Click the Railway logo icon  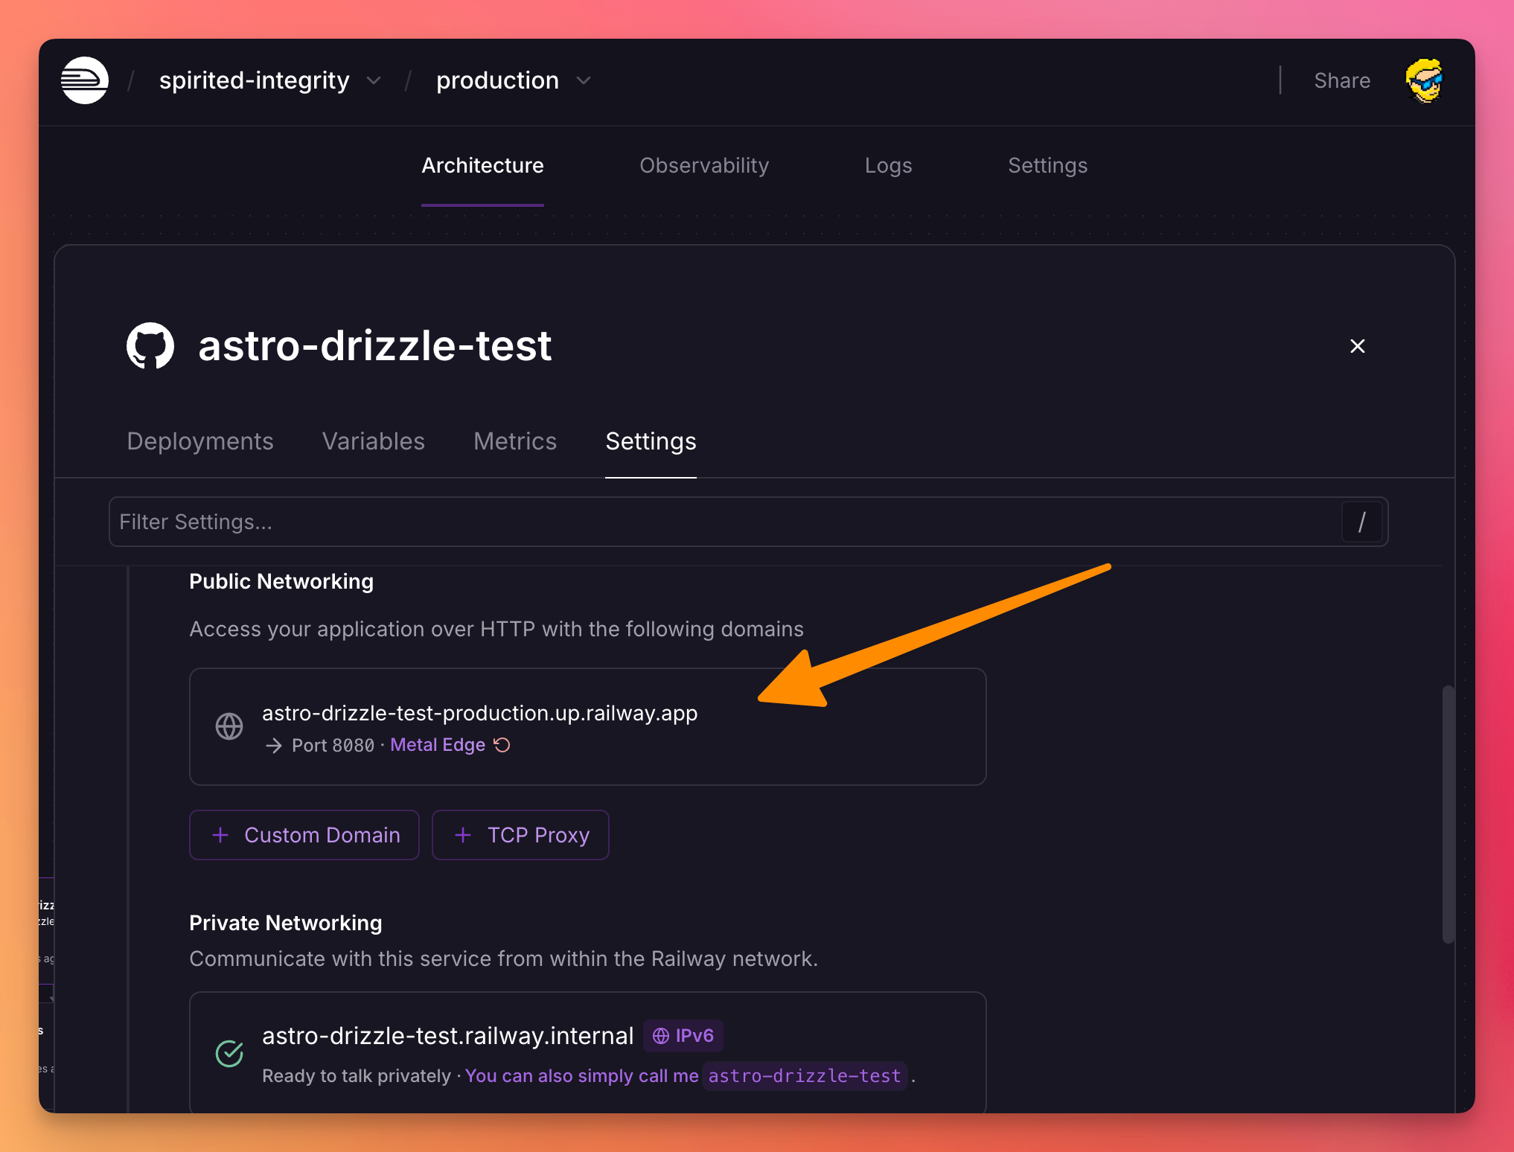(x=85, y=80)
